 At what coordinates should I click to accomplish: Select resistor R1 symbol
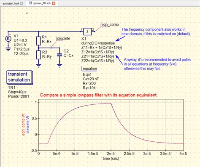[x=38, y=41]
